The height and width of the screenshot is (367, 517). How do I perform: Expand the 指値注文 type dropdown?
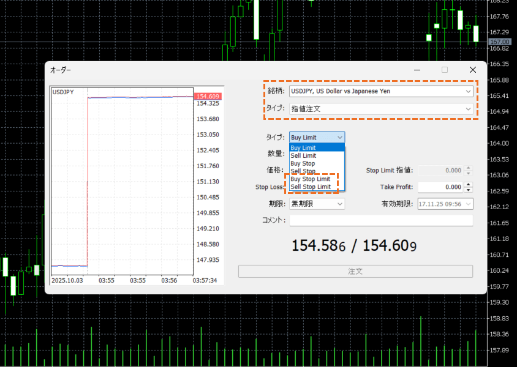tap(381, 109)
